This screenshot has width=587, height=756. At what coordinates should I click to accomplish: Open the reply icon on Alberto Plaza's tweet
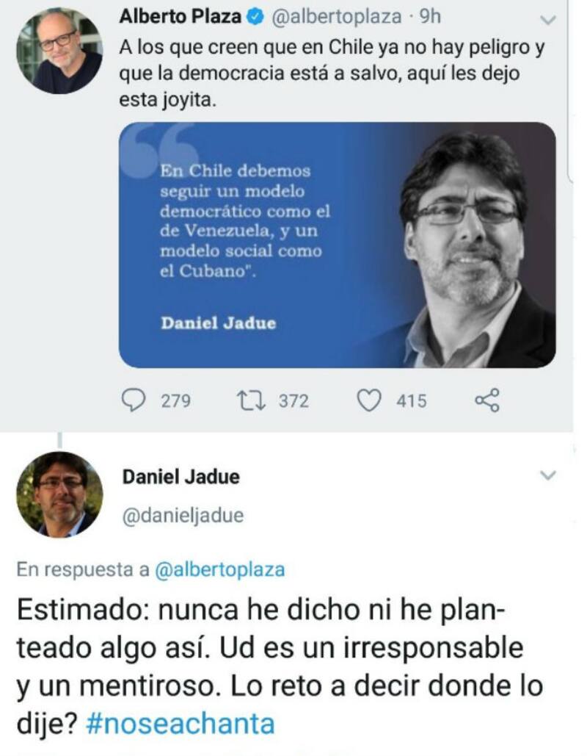[133, 400]
